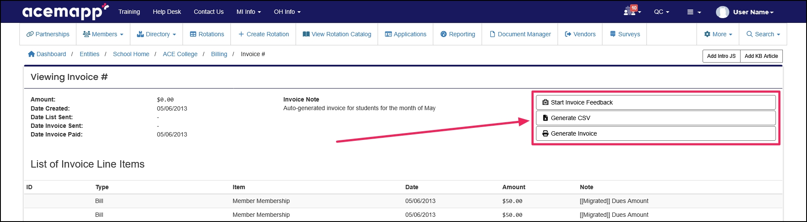807x222 pixels.
Task: Click the Create Rotation plus icon
Action: pyautogui.click(x=241, y=34)
